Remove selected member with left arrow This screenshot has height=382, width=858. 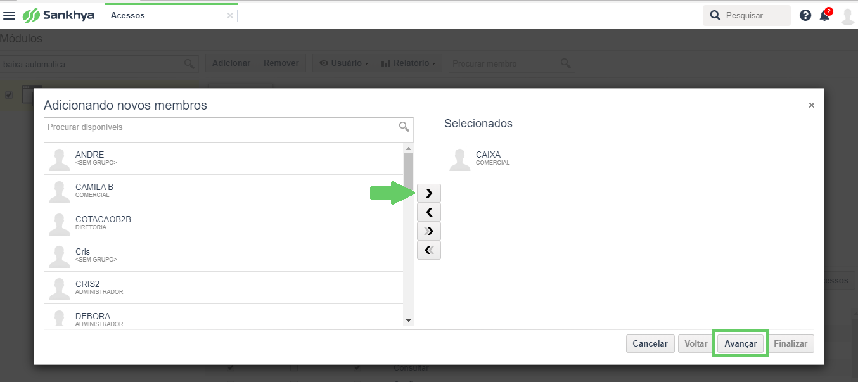[429, 212]
